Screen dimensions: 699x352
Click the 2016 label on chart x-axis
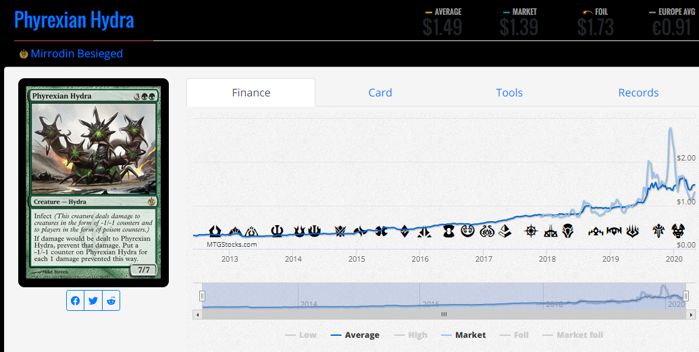(x=420, y=259)
